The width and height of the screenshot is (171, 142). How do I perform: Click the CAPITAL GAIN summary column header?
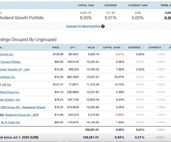click(86, 5)
